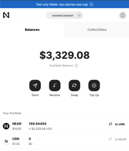Click the info icon in Test-only Wallet banner
129x151 pixels.
pyautogui.click(x=91, y=4)
